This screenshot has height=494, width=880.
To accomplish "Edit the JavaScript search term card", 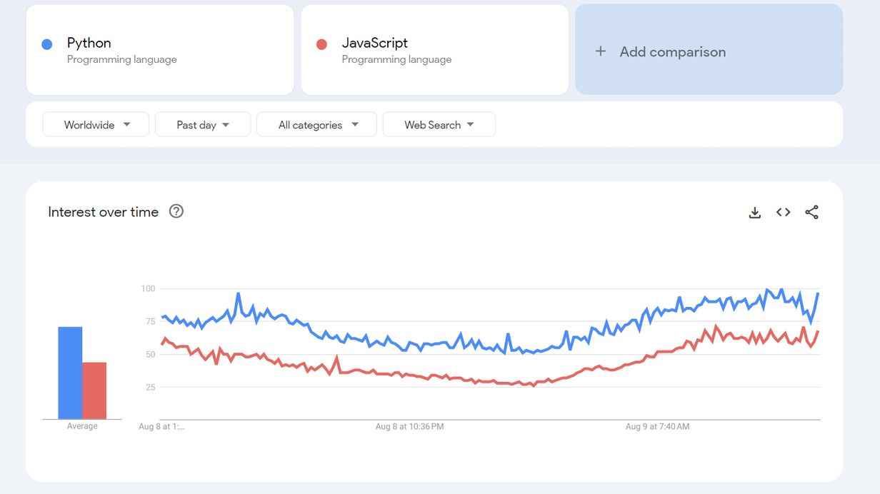I will click(434, 50).
